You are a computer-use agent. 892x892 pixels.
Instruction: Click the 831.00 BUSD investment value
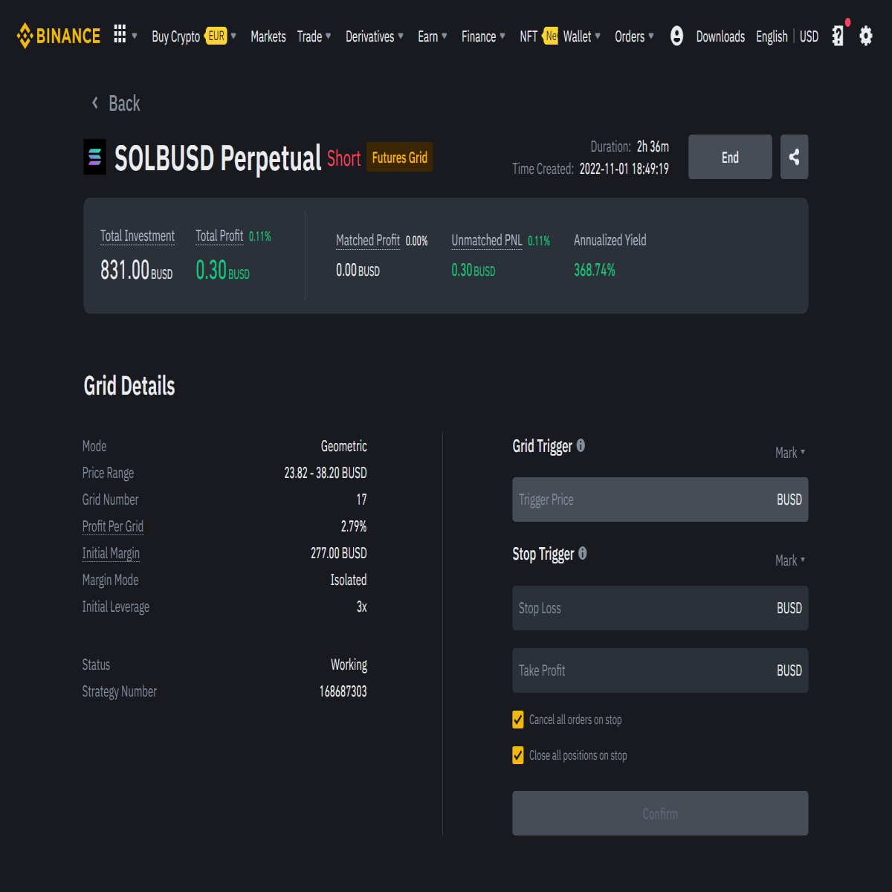(137, 270)
